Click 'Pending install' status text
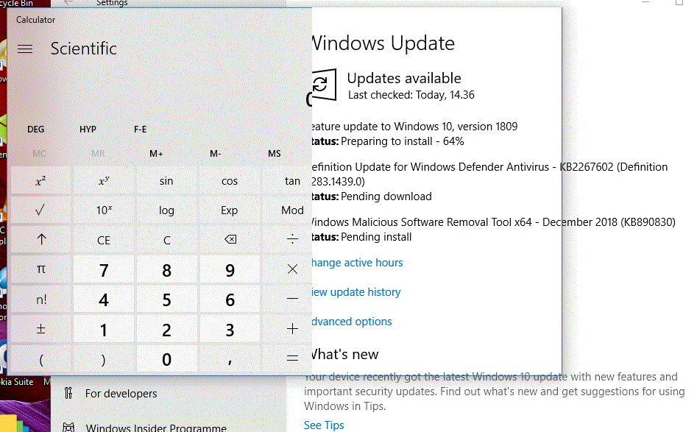Viewport: 697px width, 432px height. (376, 237)
